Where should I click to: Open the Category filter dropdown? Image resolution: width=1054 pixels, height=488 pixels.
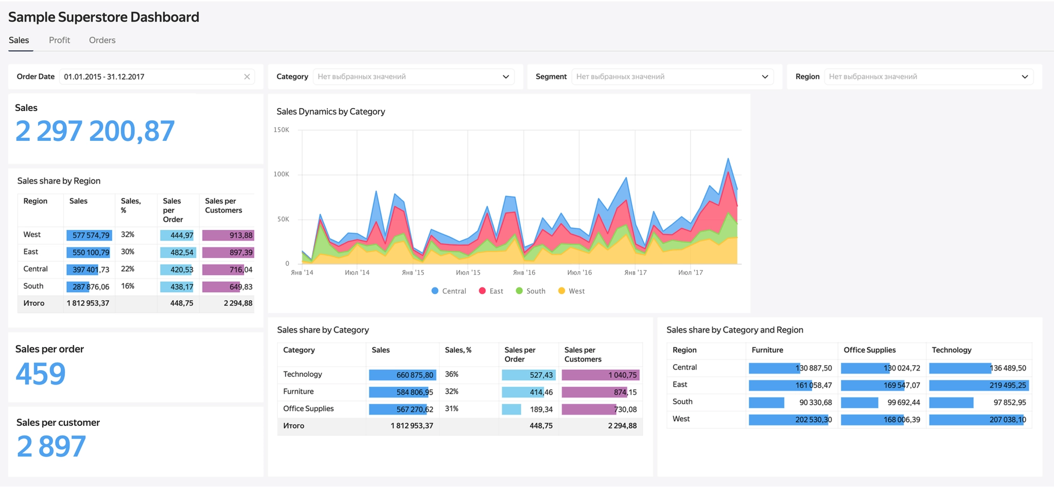414,77
